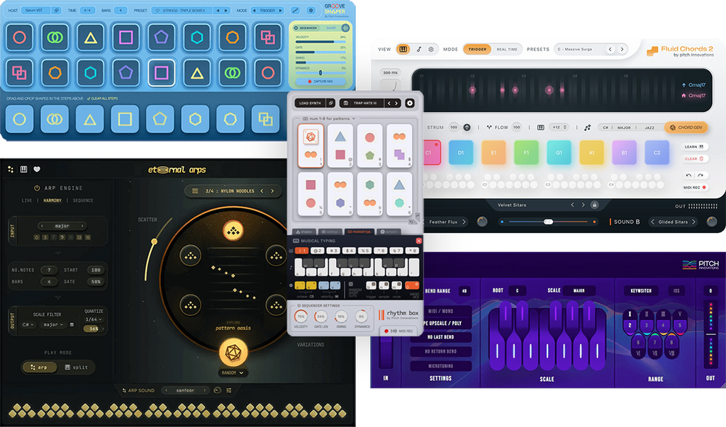The height and width of the screenshot is (427, 726).
Task: Open the shapes tab in Rhythm Box
Action: click(303, 232)
